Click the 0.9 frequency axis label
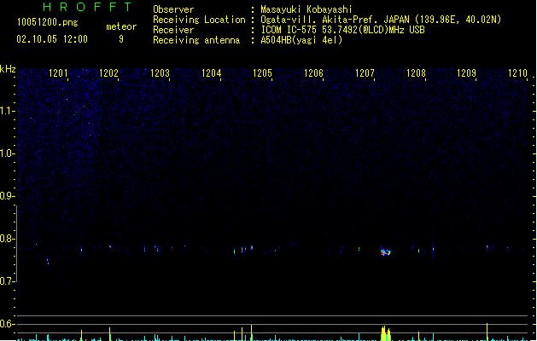Viewport: 537px width, 341px height. (x=7, y=196)
